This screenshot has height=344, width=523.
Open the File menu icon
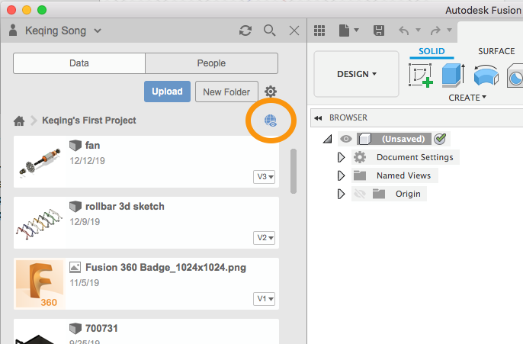345,31
